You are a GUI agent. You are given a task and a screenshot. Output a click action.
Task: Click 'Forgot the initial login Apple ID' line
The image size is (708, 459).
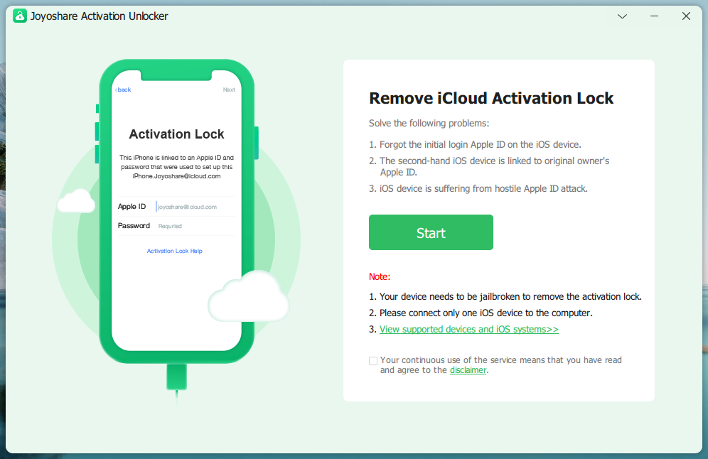(475, 144)
